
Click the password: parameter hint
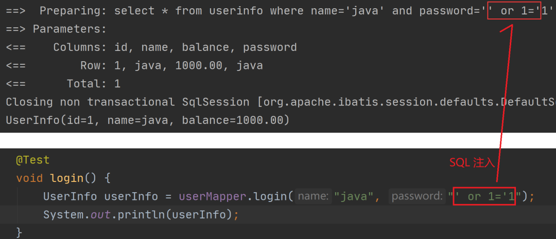[x=417, y=196]
